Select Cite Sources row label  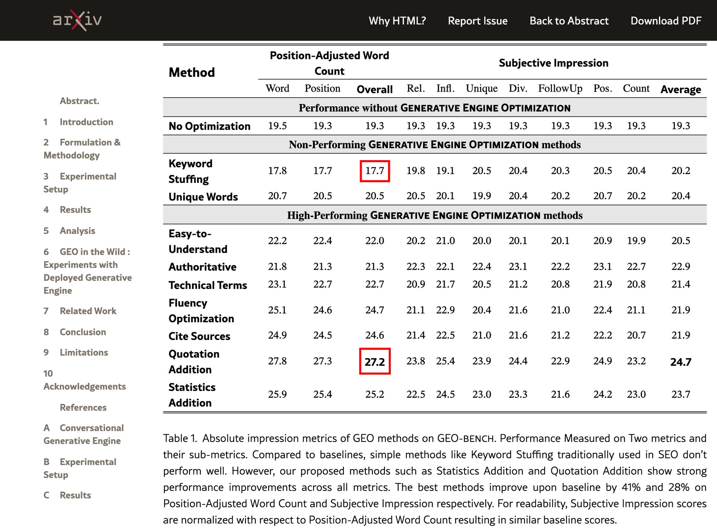click(199, 336)
